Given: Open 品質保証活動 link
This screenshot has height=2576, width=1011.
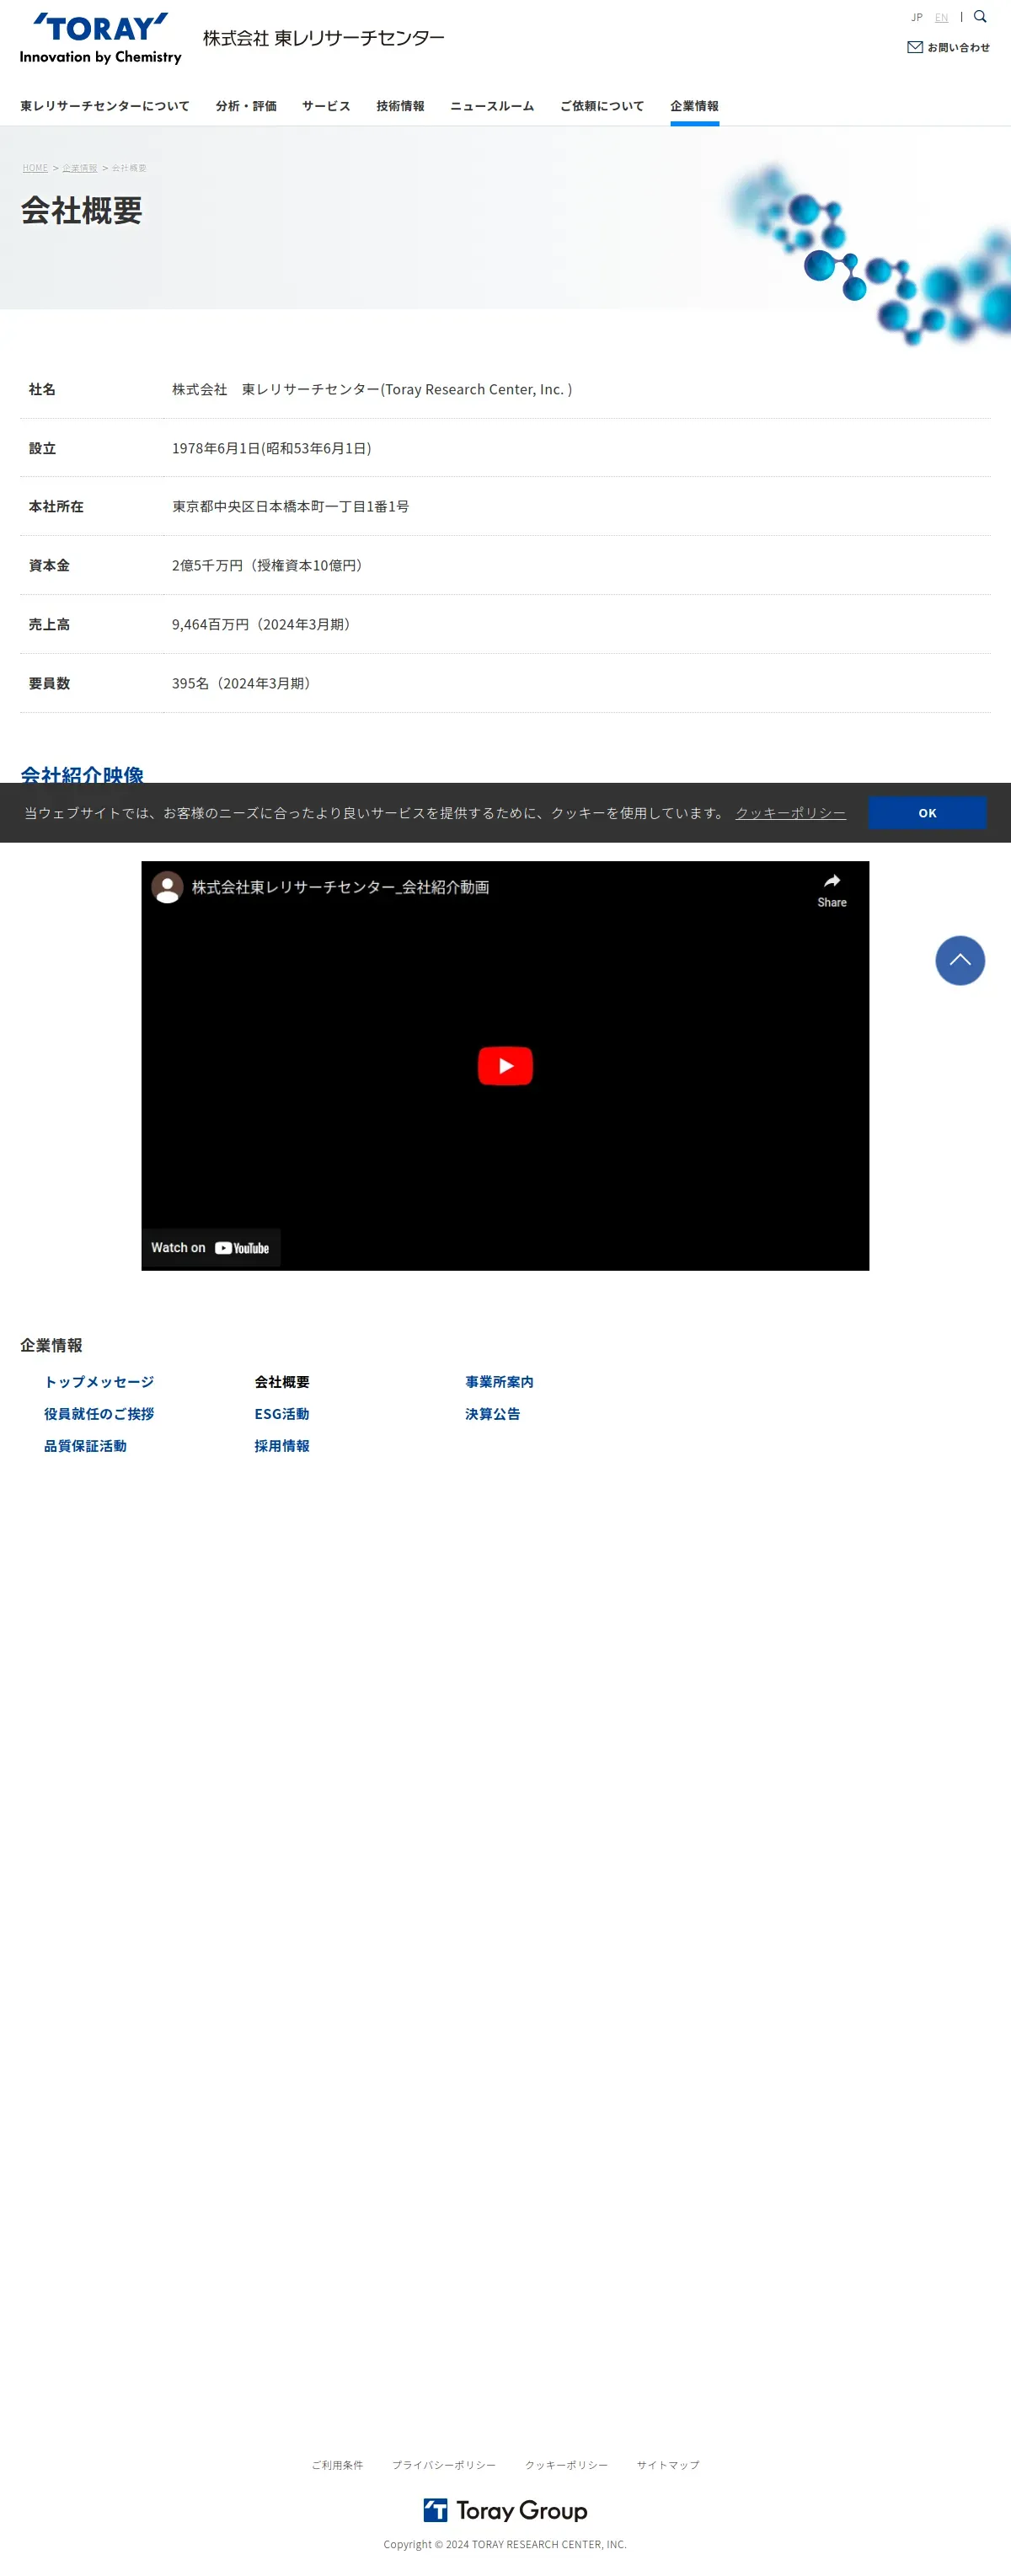Looking at the screenshot, I should [85, 1446].
